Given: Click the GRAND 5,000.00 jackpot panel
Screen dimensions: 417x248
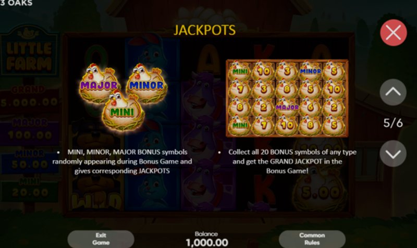Looking at the screenshot, I should (x=29, y=97).
